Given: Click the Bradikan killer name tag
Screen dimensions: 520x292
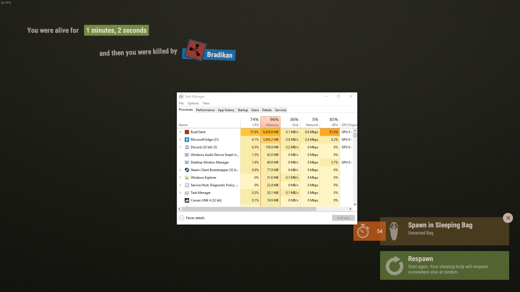Looking at the screenshot, I should 220,55.
